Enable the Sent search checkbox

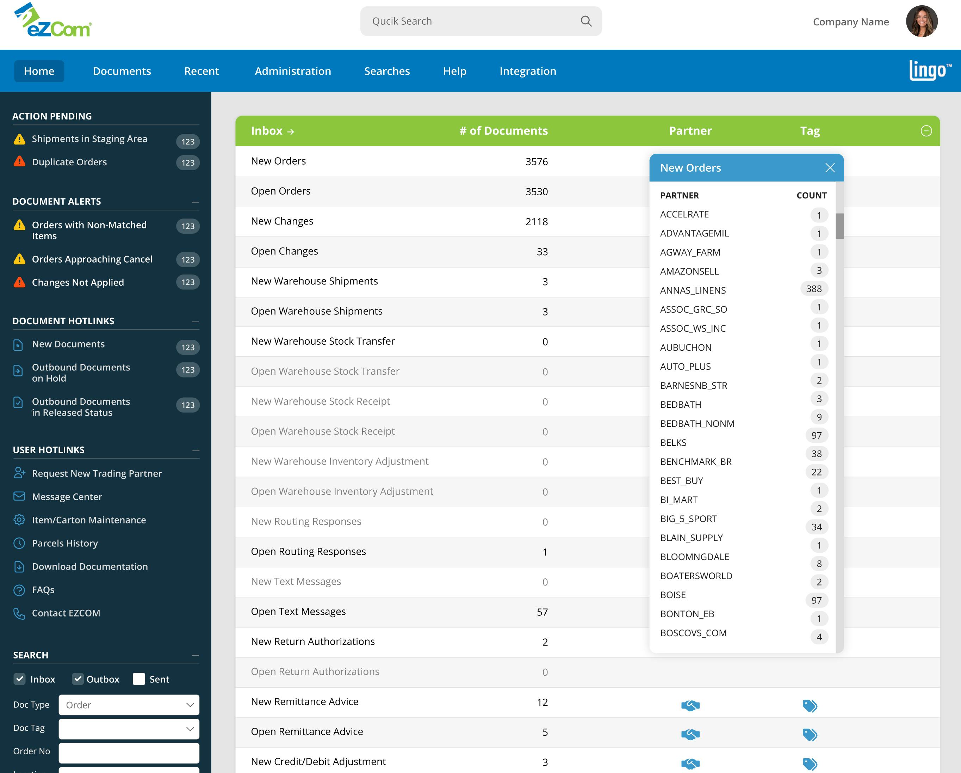(139, 679)
